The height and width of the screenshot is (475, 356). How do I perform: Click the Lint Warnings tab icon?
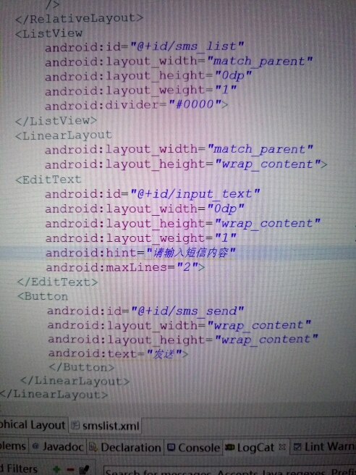[297, 447]
